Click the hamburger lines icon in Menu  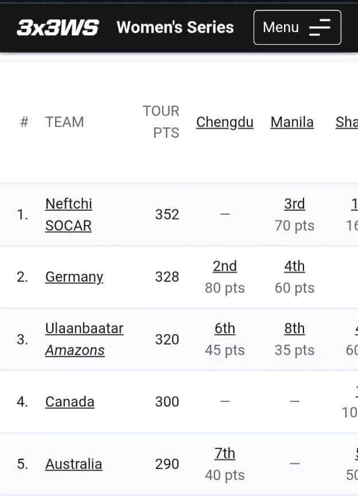(x=320, y=28)
